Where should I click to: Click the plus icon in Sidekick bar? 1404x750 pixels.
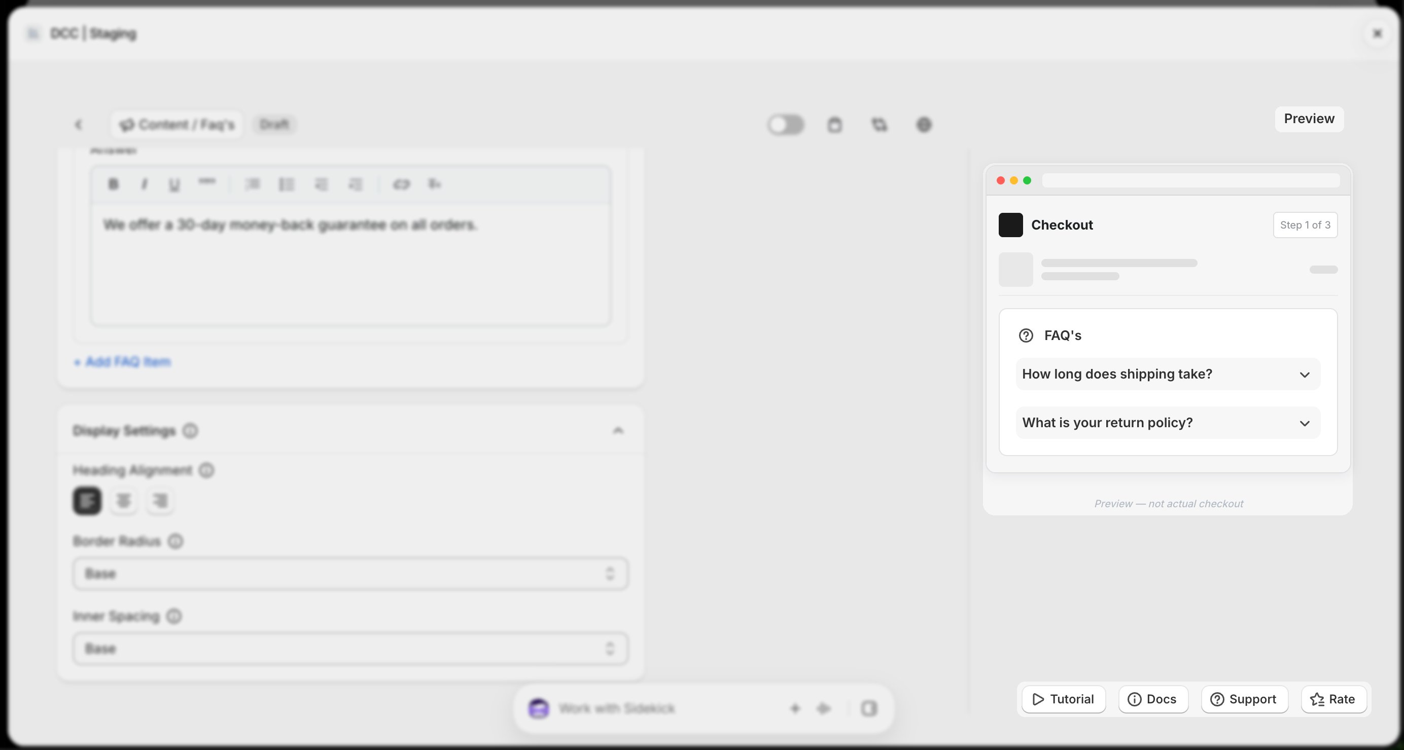(x=795, y=708)
